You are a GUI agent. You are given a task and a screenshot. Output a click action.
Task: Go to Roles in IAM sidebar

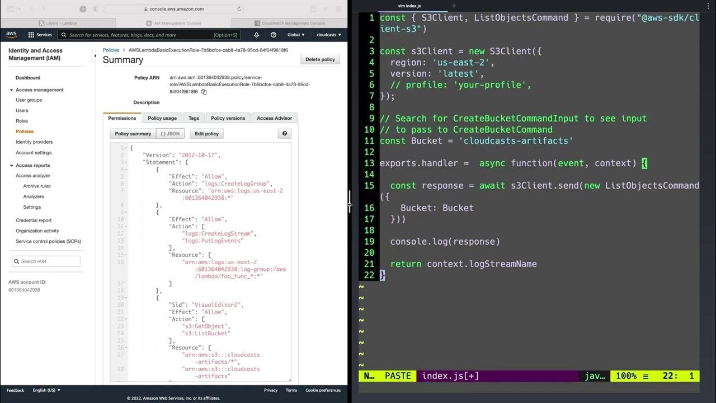coord(22,121)
